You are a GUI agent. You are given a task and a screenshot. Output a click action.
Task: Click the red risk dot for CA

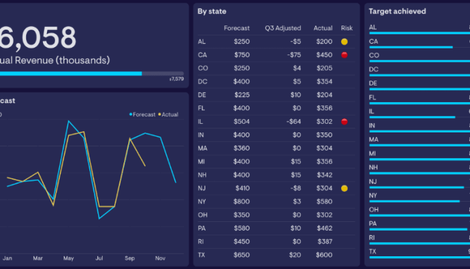(x=344, y=55)
